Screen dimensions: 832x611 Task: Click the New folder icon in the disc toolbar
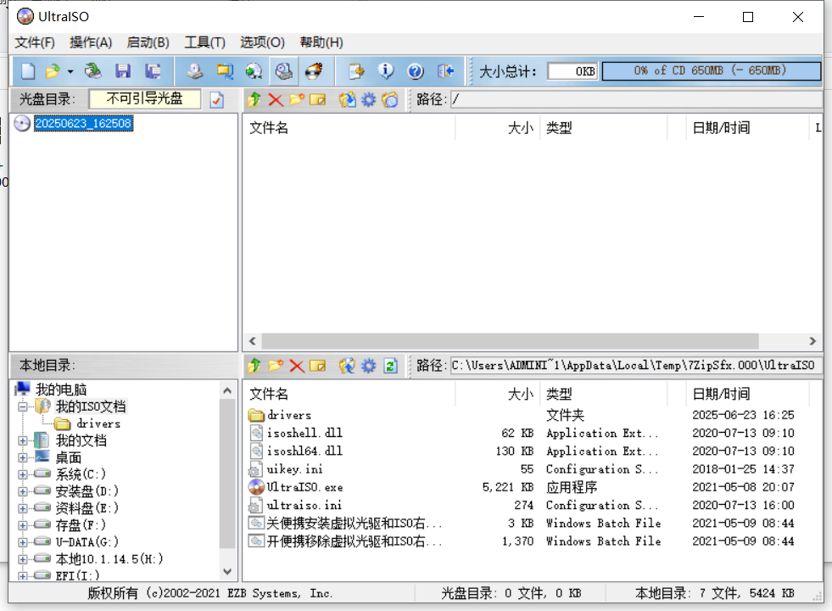297,99
